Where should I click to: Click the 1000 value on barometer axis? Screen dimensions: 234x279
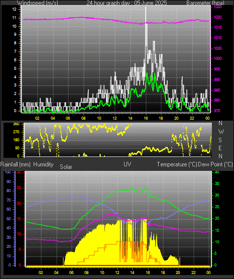217,58
